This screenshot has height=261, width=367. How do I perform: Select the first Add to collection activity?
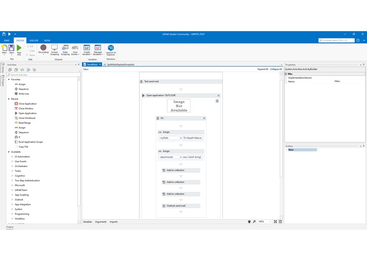(181, 171)
